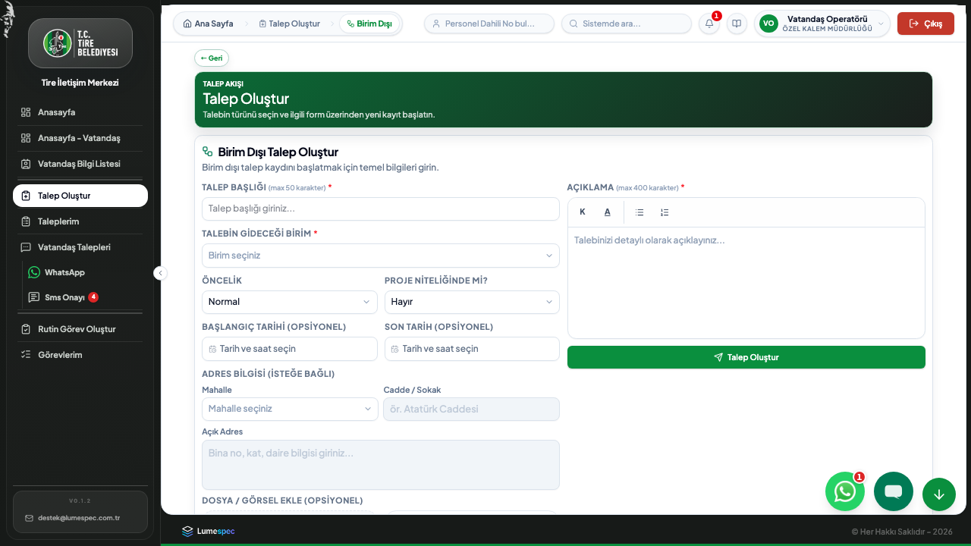Open the Öncelik dropdown set to Normal
The image size is (971, 546).
coord(290,302)
